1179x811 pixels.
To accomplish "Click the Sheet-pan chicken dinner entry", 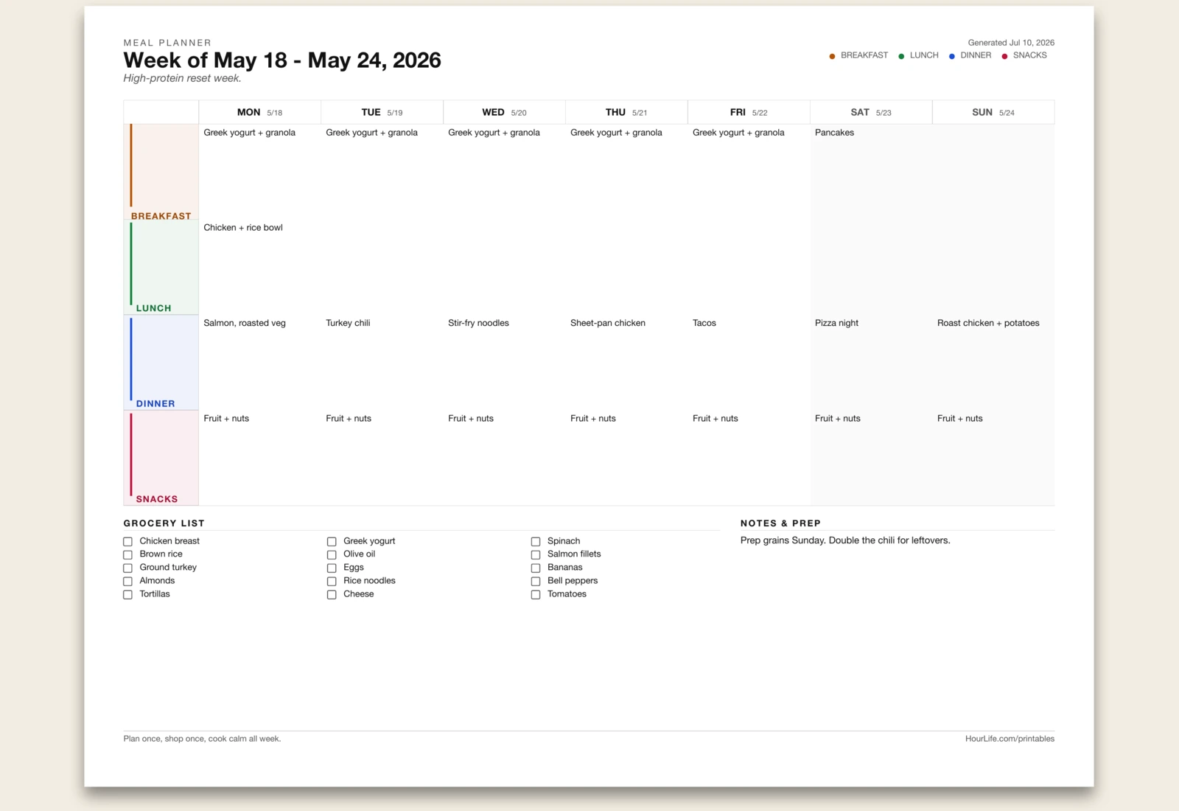I will [608, 323].
